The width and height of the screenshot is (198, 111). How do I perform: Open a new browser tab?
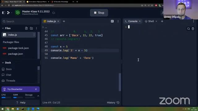pyautogui.click(x=77, y=2)
